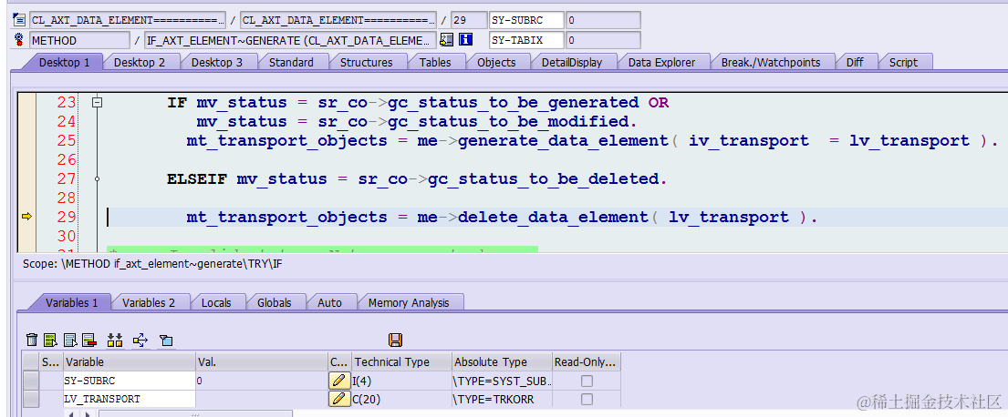Switch to Desktop 1 tab

tap(64, 62)
